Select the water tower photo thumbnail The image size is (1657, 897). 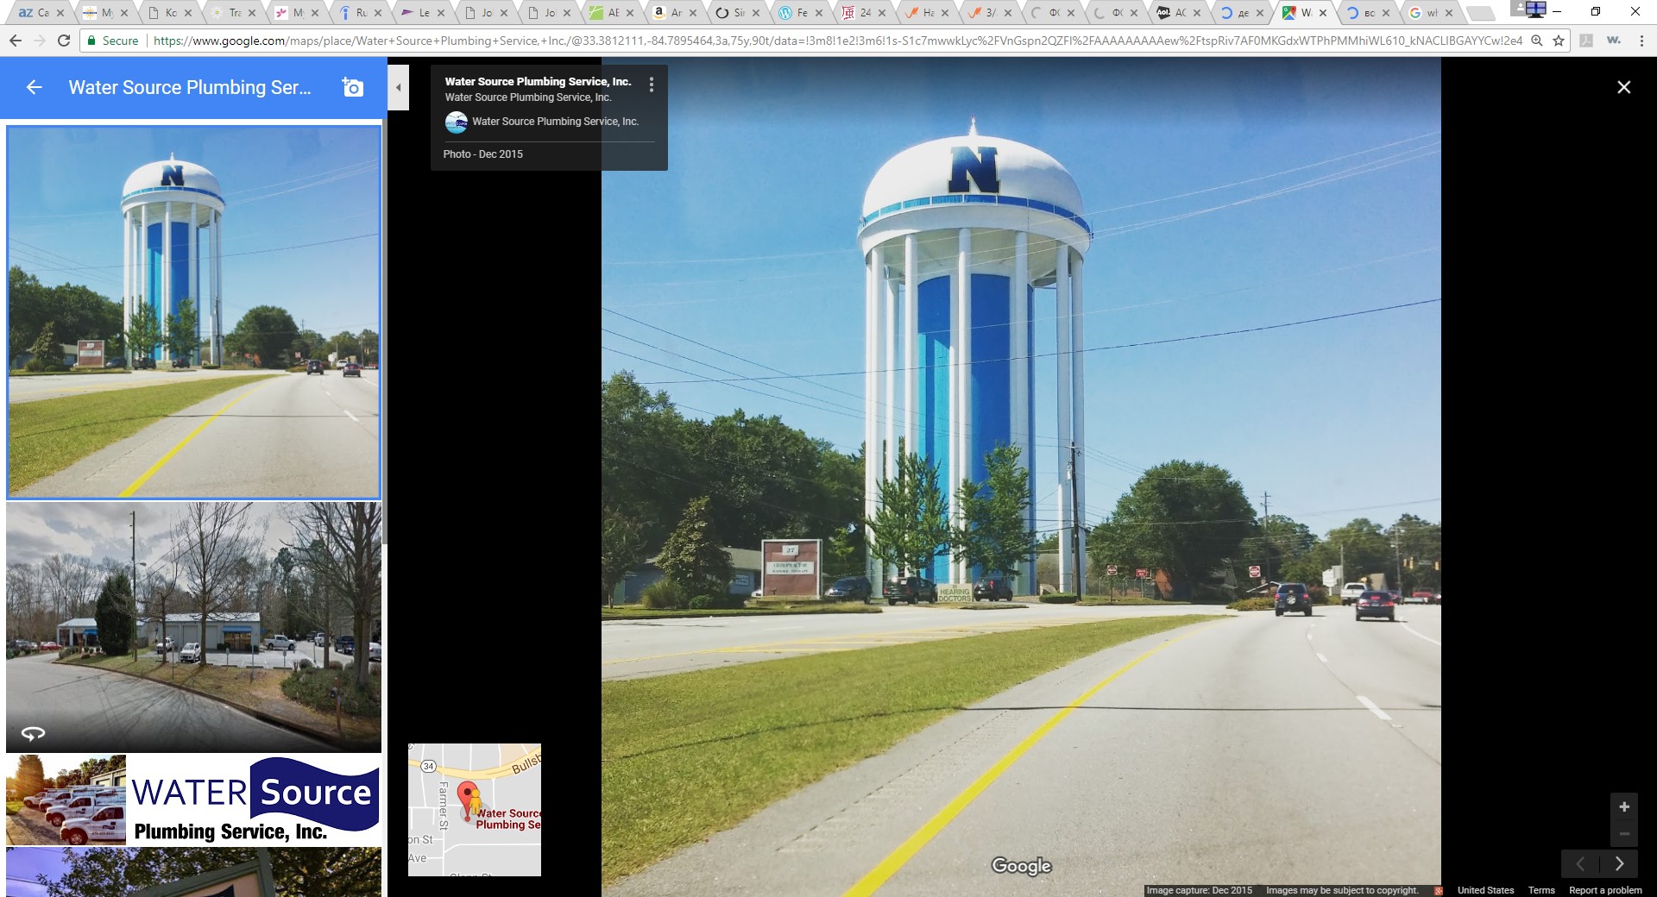pyautogui.click(x=193, y=311)
